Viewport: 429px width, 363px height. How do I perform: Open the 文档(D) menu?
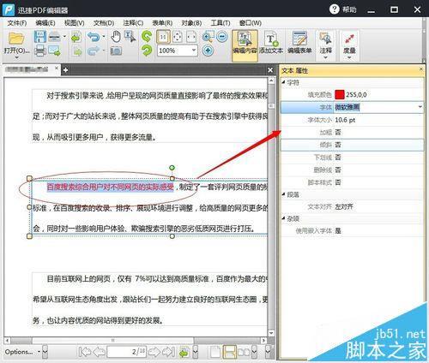[x=104, y=23]
